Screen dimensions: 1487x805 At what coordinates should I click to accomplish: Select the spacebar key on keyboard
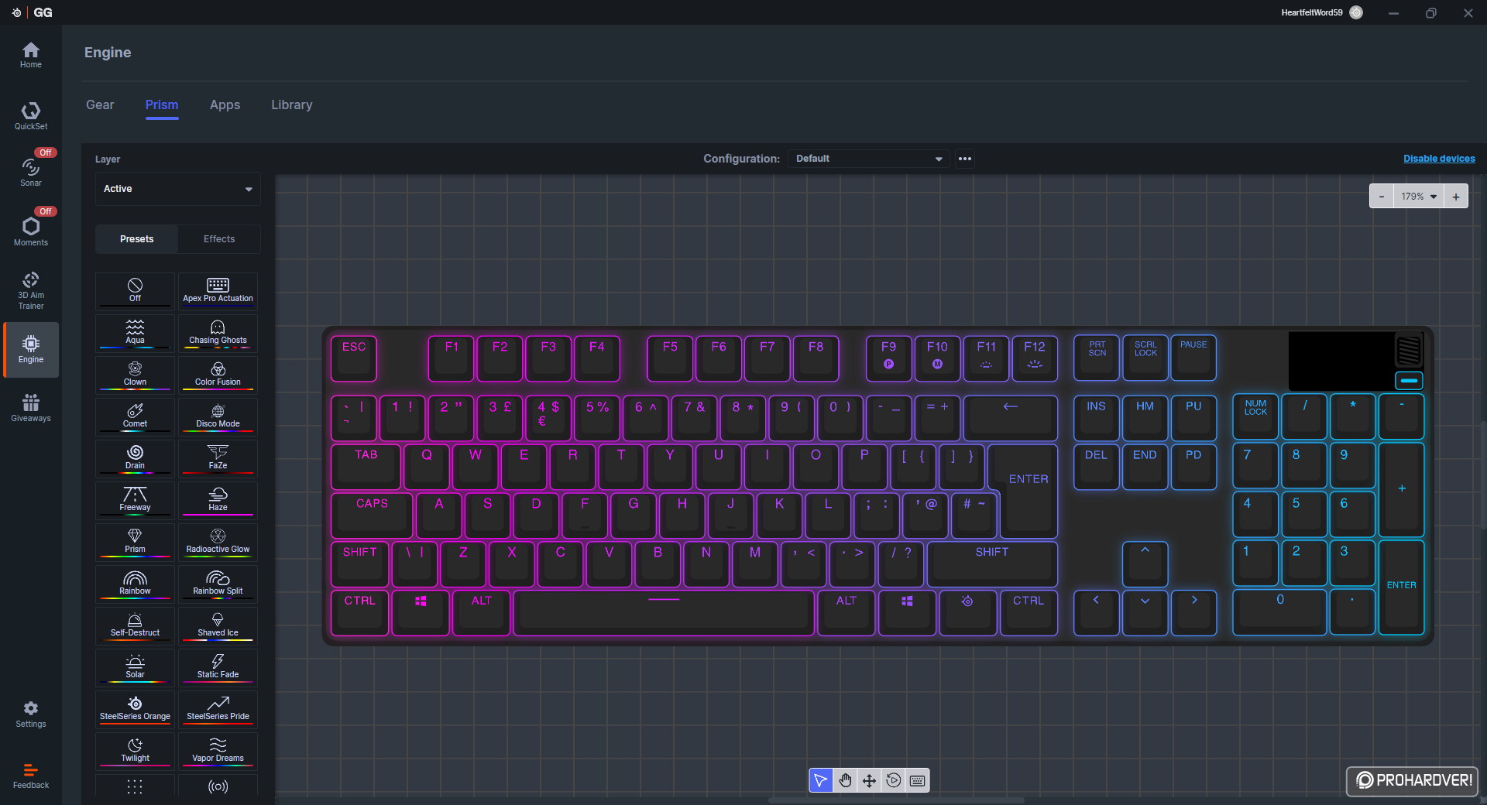[x=664, y=613]
